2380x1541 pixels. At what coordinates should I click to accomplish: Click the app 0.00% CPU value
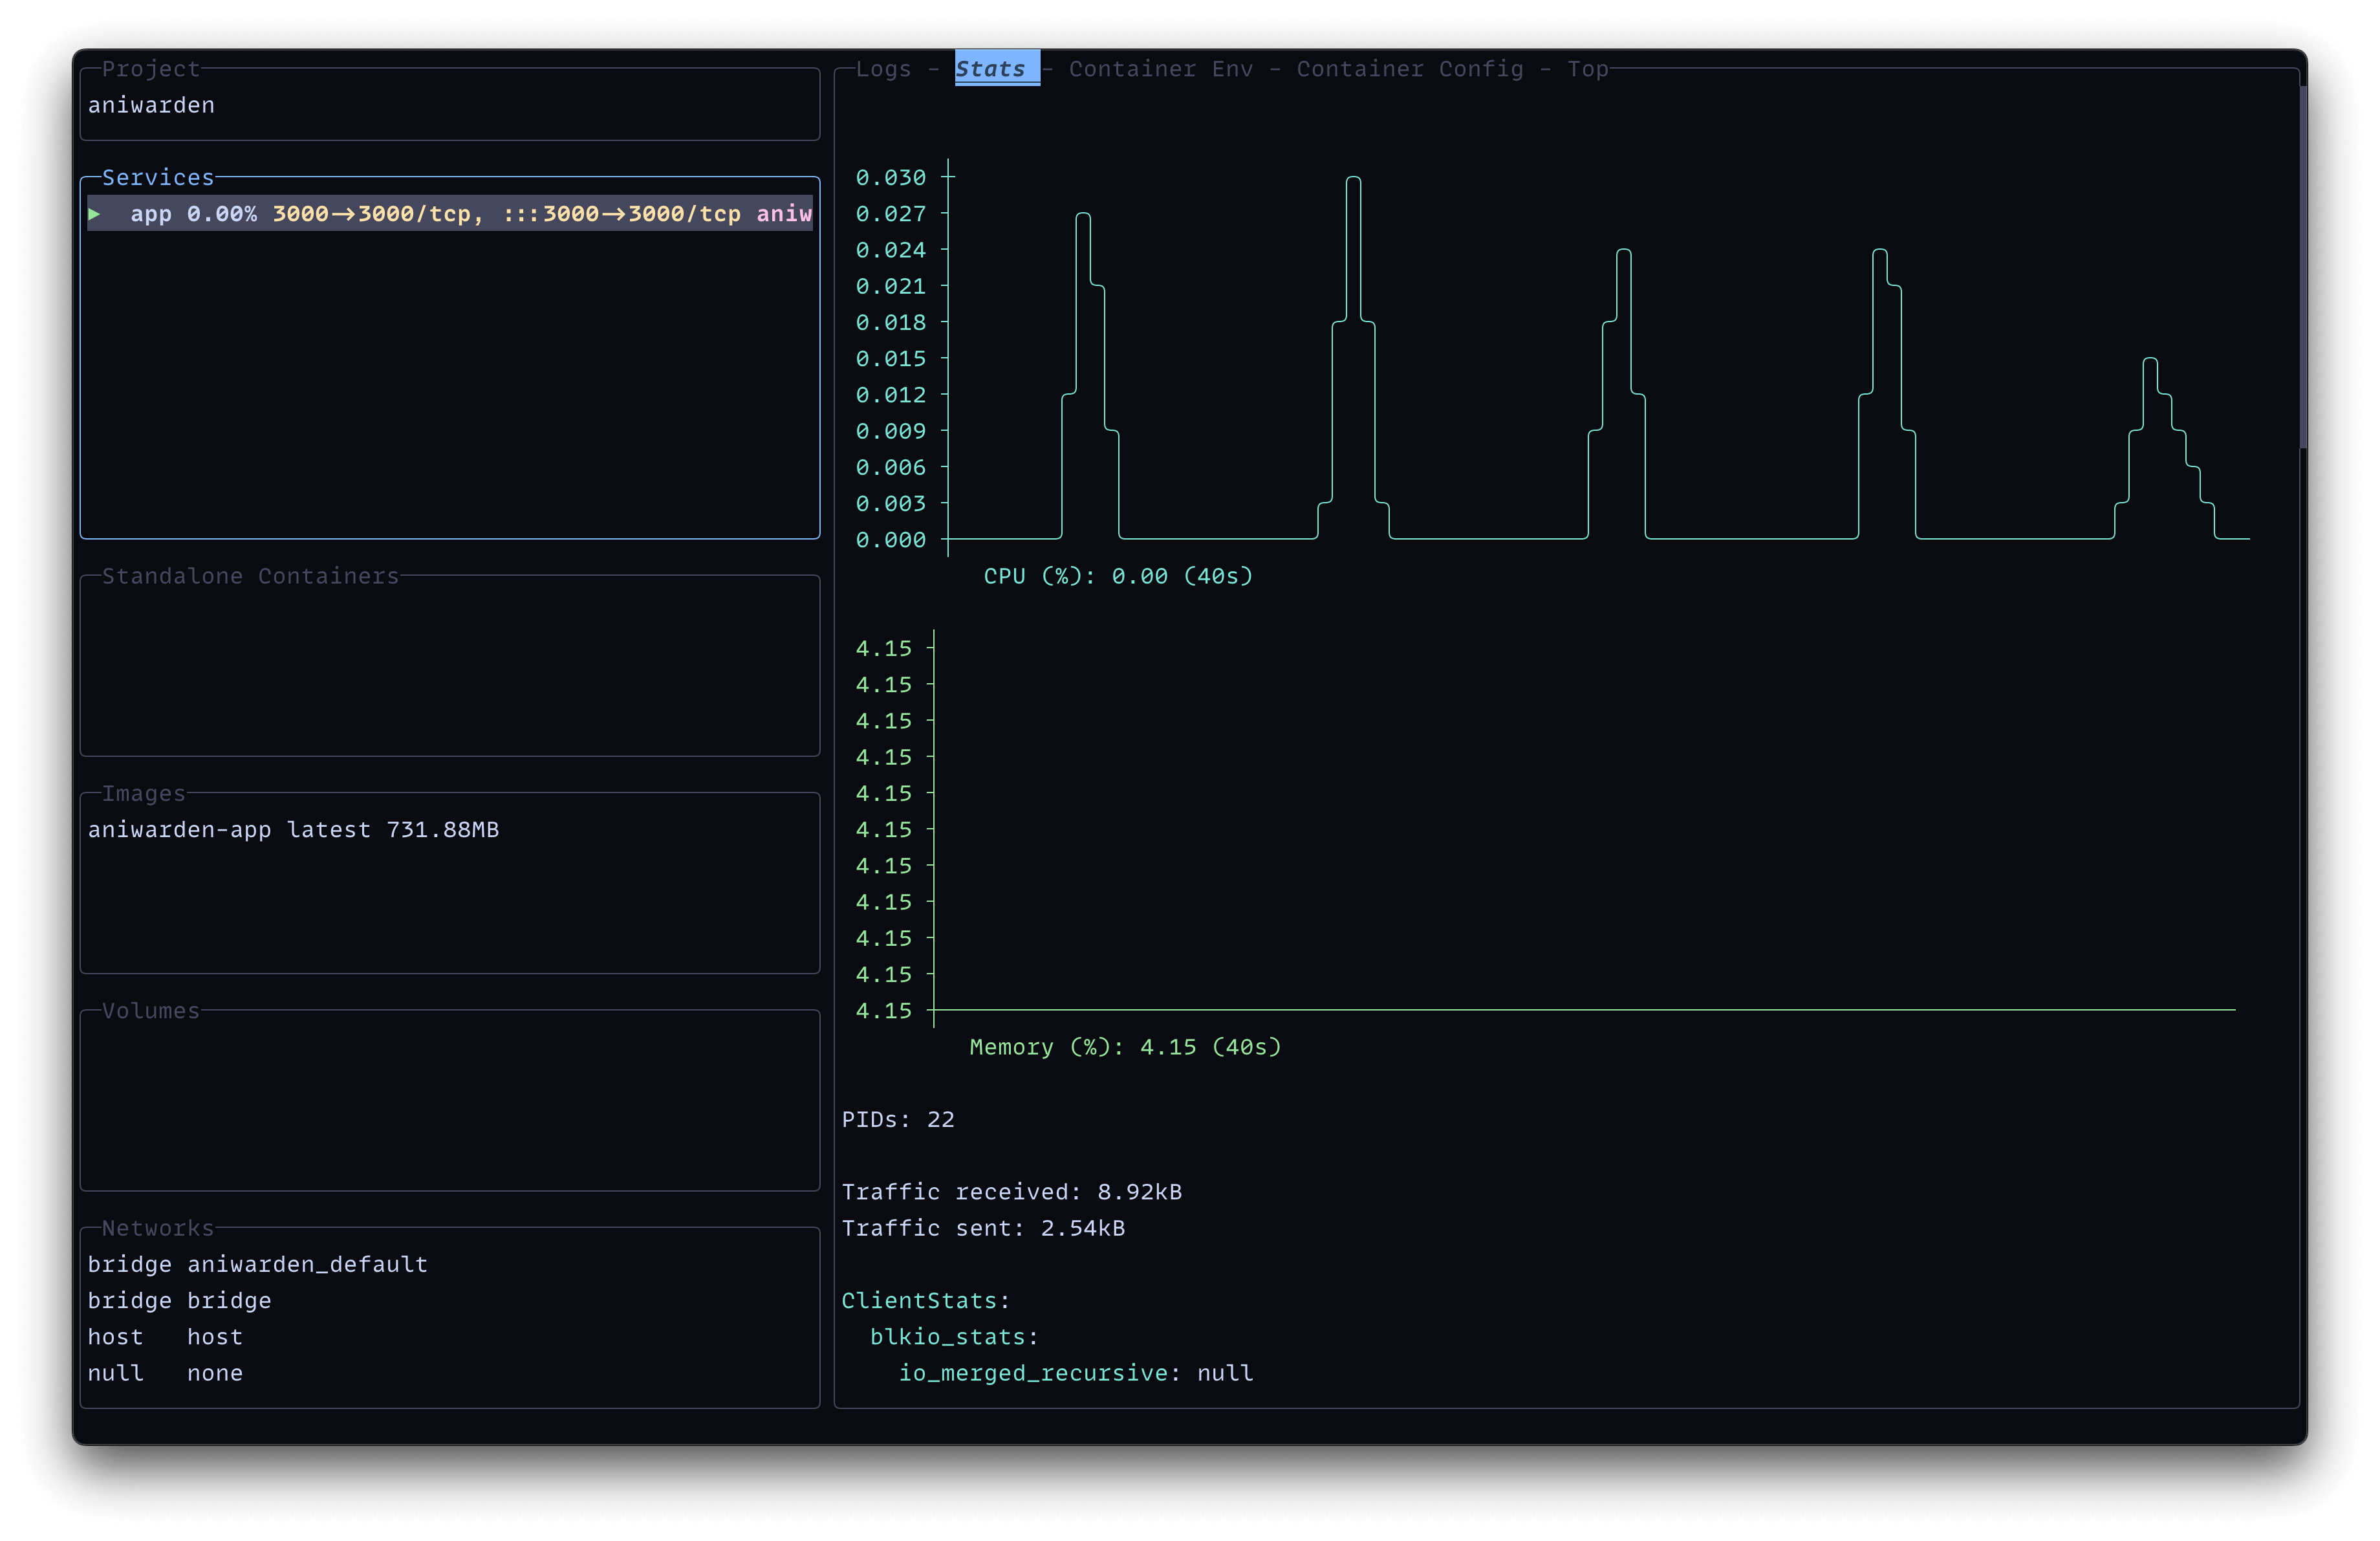pos(222,213)
